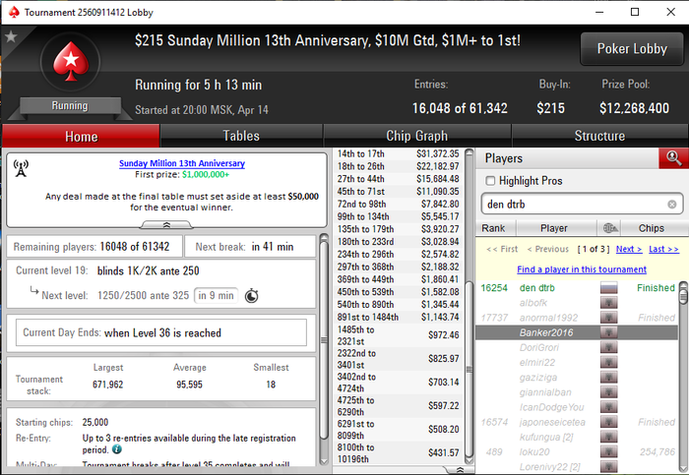
Task: Click the flag icon in the Banker2016 row
Action: coord(608,332)
